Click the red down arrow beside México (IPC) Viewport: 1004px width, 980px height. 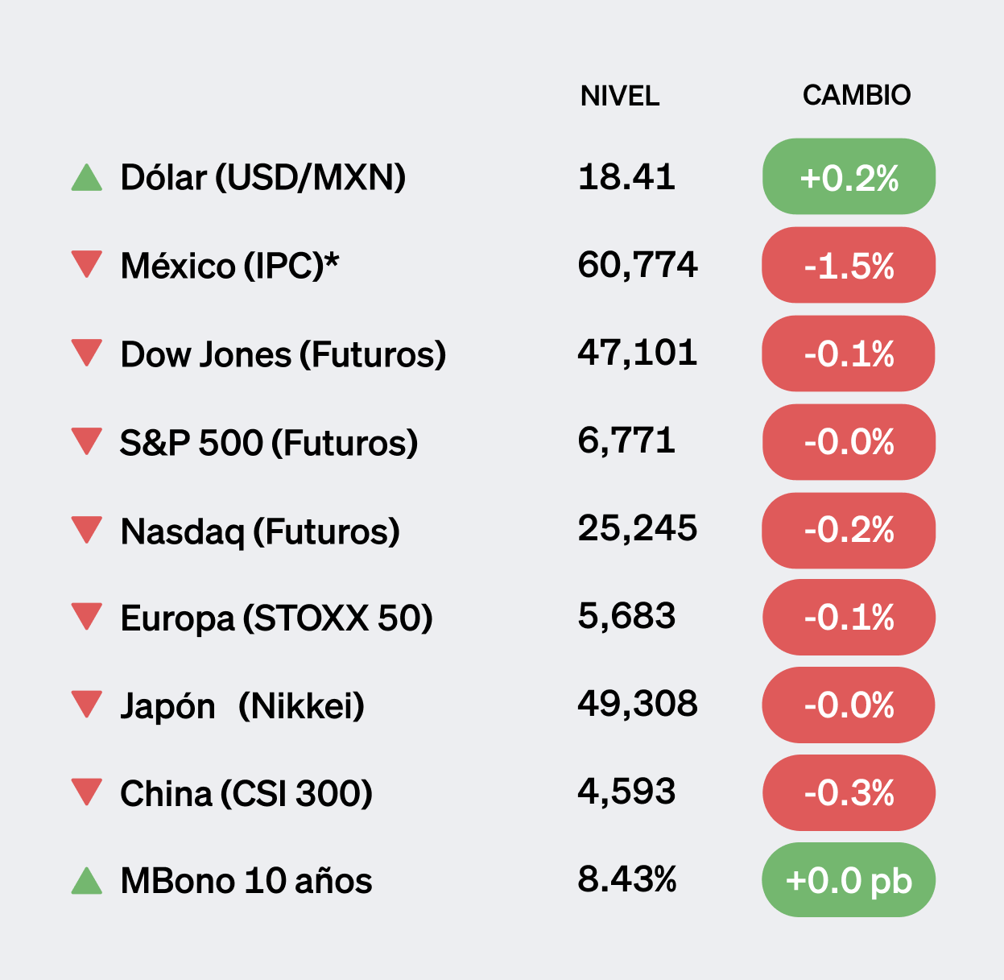pyautogui.click(x=87, y=264)
